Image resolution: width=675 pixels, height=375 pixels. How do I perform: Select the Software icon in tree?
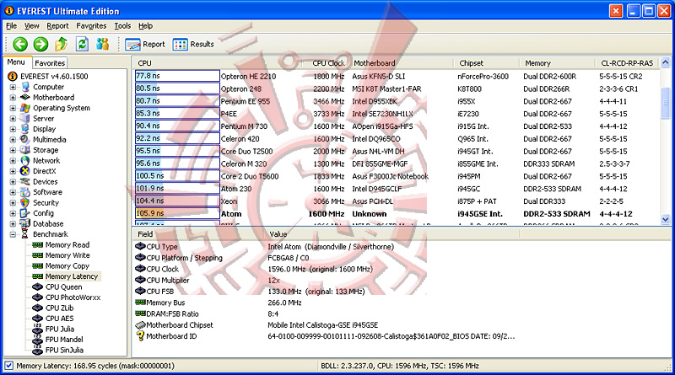click(x=25, y=192)
